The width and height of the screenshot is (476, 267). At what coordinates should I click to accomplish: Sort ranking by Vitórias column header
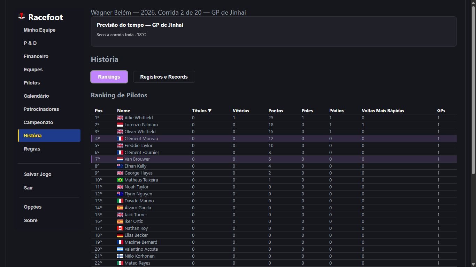pyautogui.click(x=241, y=111)
